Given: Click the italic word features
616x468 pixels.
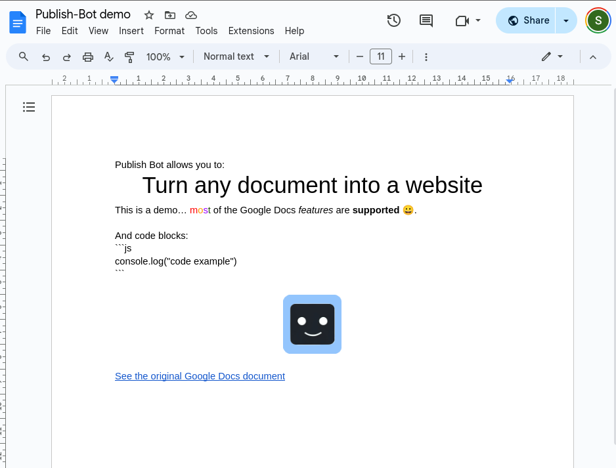Looking at the screenshot, I should (315, 210).
